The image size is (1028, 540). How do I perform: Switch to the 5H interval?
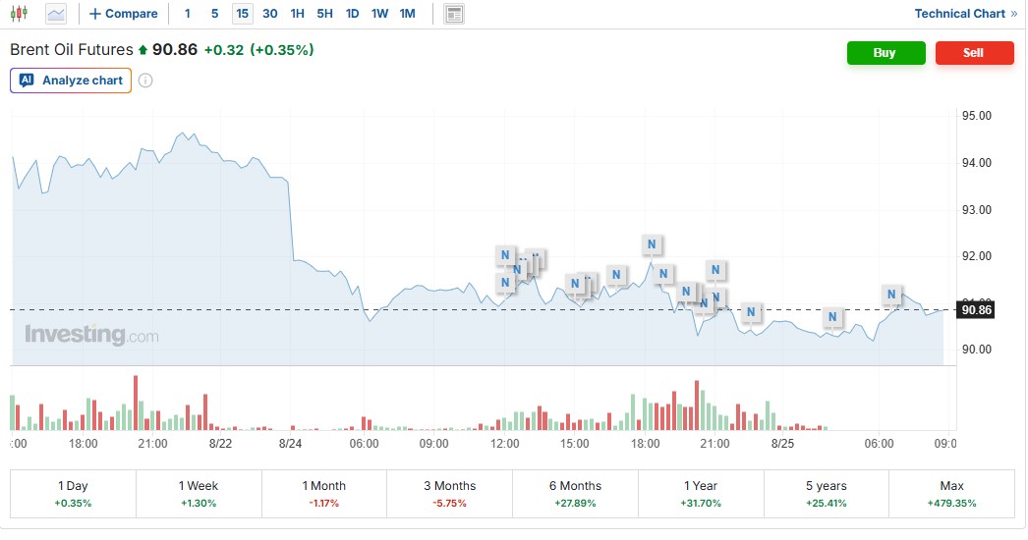[324, 14]
